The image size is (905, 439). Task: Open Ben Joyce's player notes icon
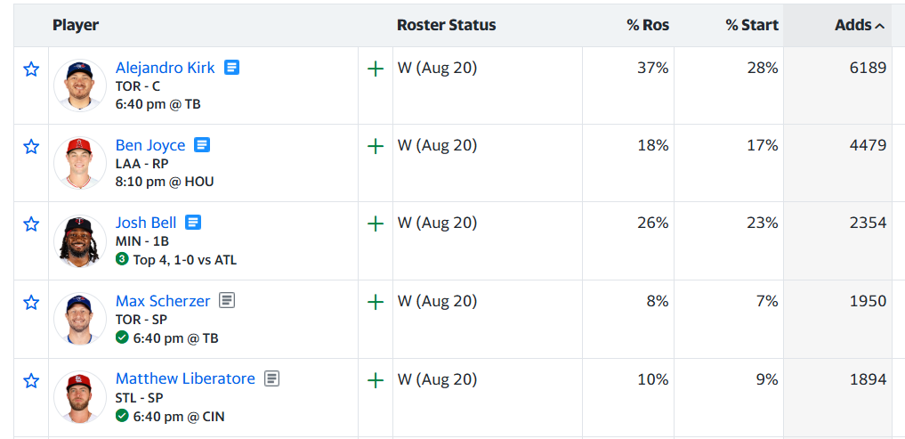click(x=202, y=145)
